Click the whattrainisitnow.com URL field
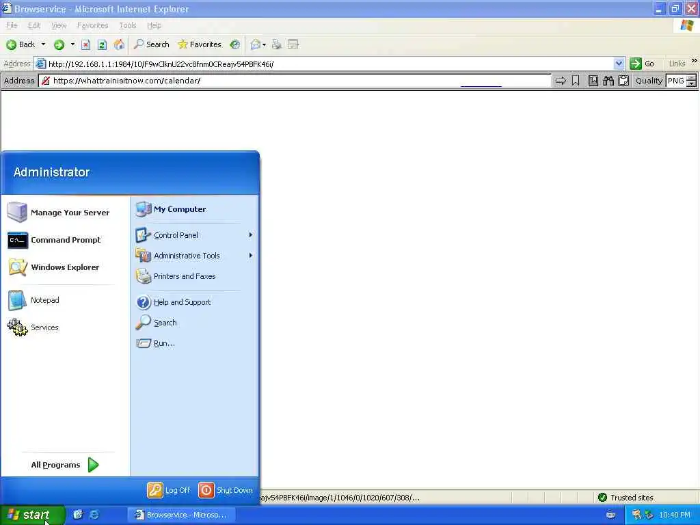The width and height of the screenshot is (700, 525). tap(295, 81)
